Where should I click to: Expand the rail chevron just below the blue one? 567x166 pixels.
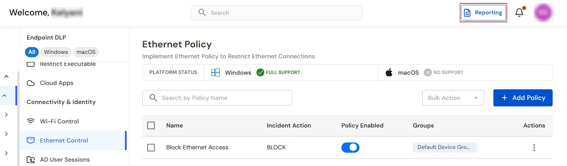tap(6, 115)
